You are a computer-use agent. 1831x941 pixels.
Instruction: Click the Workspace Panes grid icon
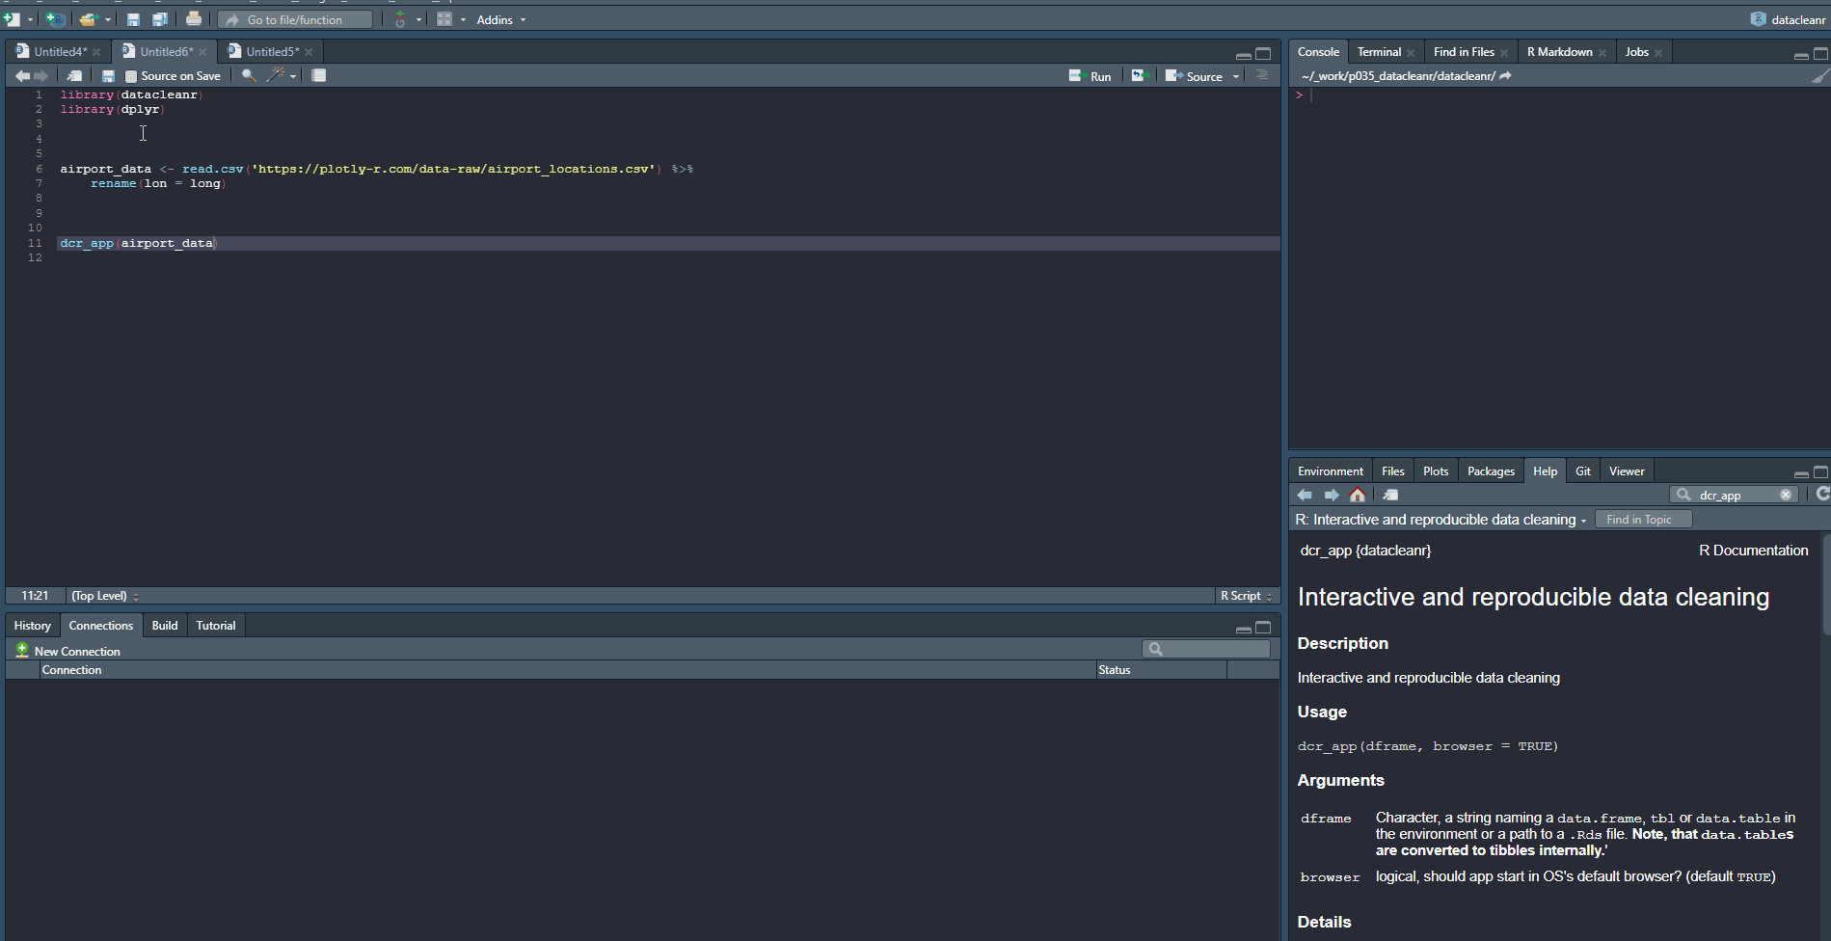444,19
